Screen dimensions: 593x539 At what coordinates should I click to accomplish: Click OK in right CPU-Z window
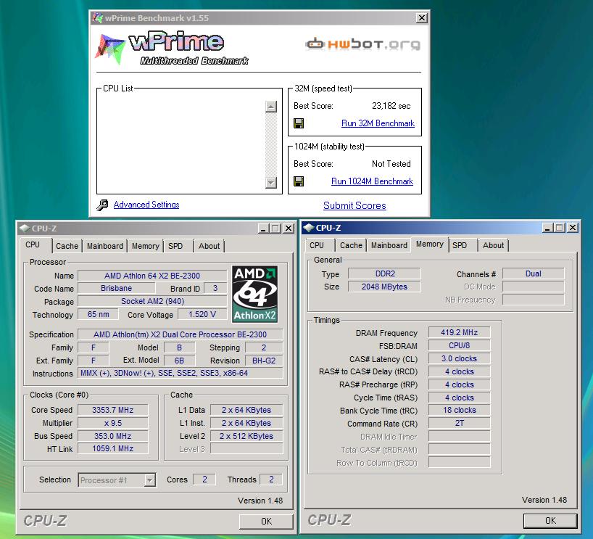coord(550,520)
